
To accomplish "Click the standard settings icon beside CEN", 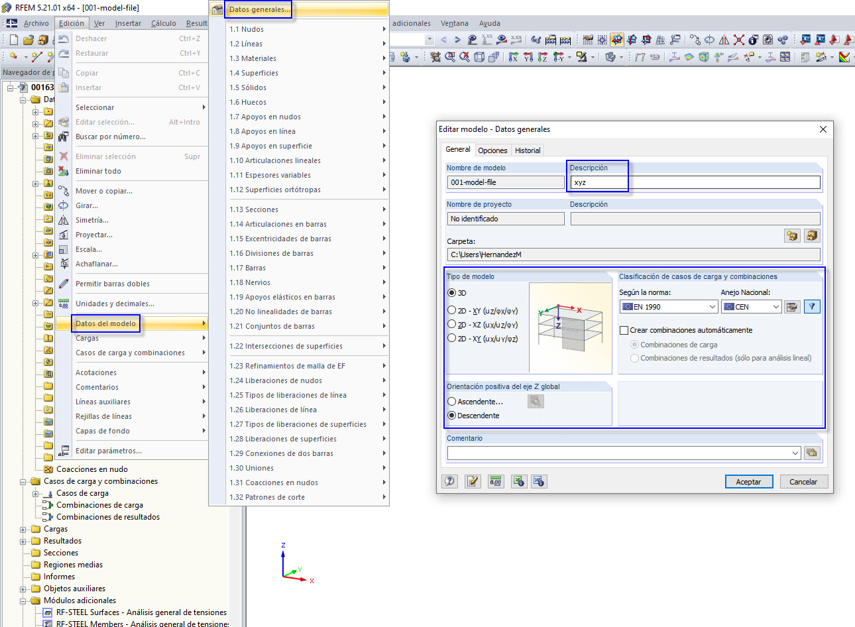I will (x=792, y=306).
